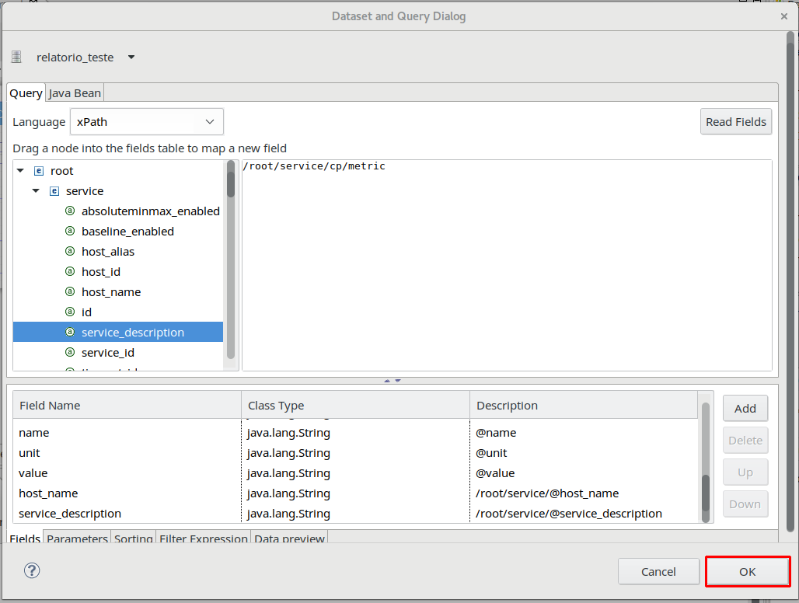799x603 pixels.
Task: Click inside the xPath query text area
Action: 507,264
